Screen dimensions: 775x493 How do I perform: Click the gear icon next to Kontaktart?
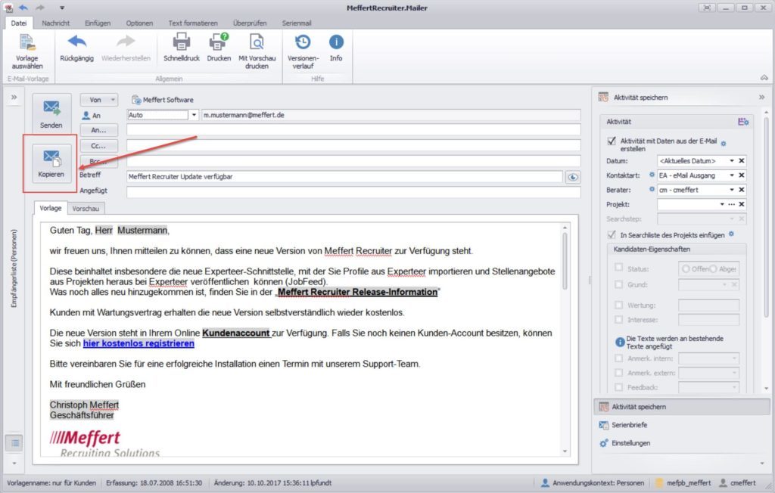[x=652, y=175]
